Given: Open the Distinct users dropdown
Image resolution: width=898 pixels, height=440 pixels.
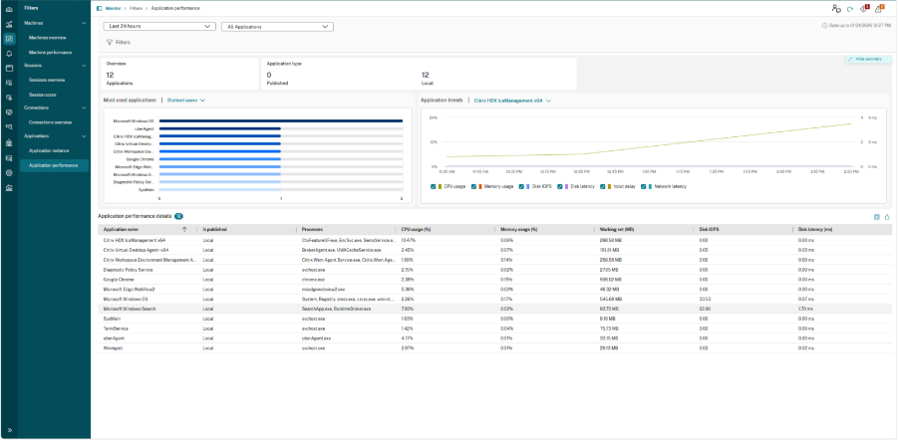Looking at the screenshot, I should tap(186, 101).
